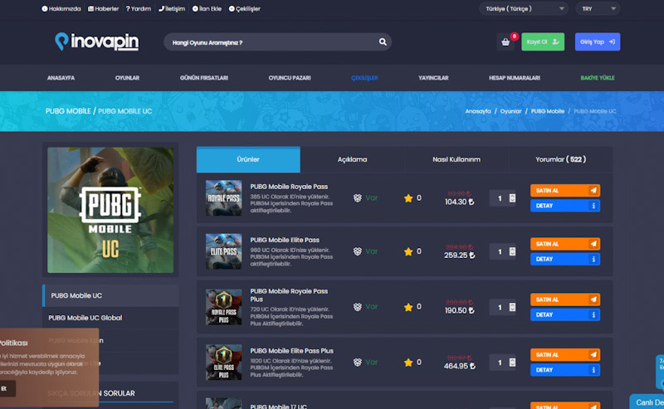Open the Türkiye (Türkçe) language dropdown

[x=524, y=8]
